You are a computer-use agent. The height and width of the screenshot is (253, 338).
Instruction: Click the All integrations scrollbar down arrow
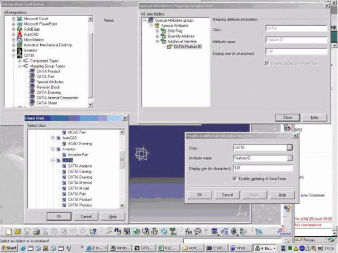pyautogui.click(x=91, y=105)
